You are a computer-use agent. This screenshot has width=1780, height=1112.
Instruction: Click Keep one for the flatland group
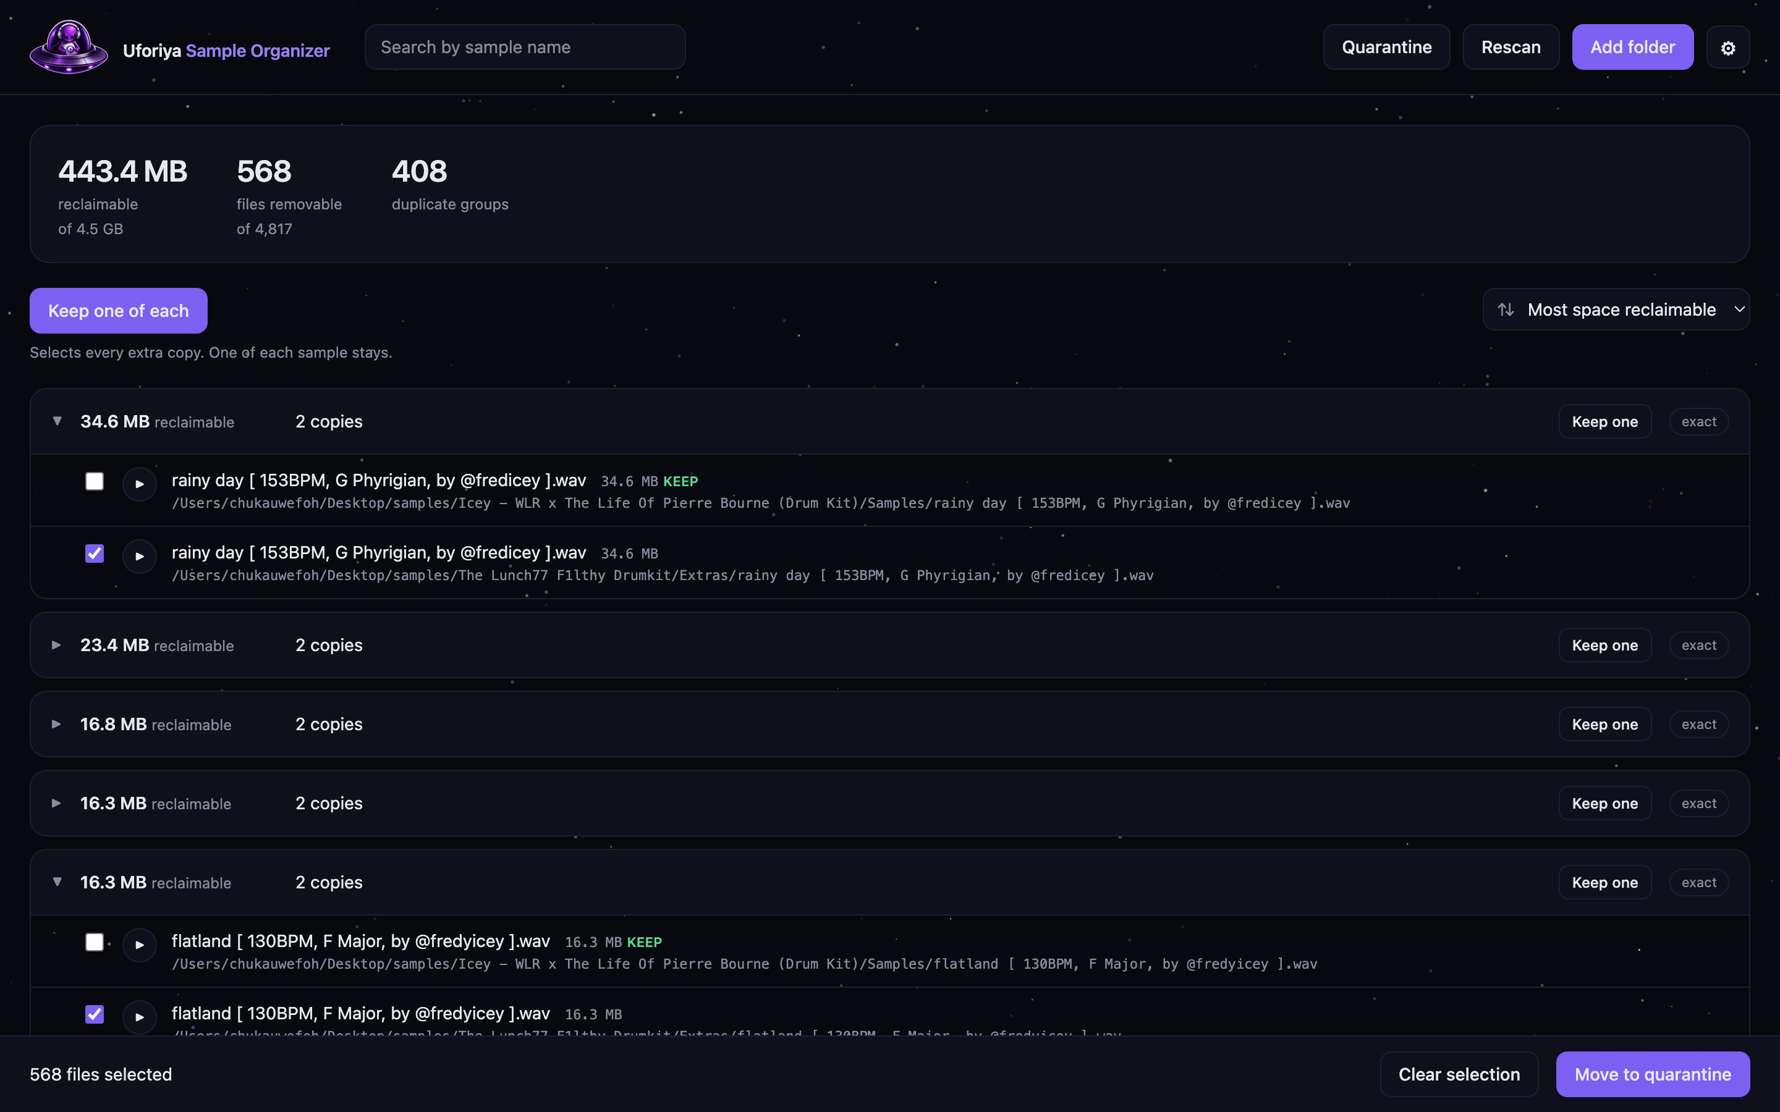tap(1605, 883)
